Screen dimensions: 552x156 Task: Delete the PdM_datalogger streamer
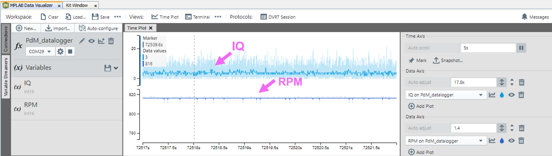tap(111, 41)
